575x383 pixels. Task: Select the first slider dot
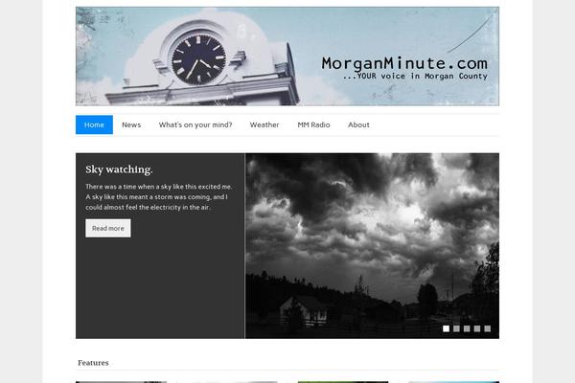click(446, 328)
